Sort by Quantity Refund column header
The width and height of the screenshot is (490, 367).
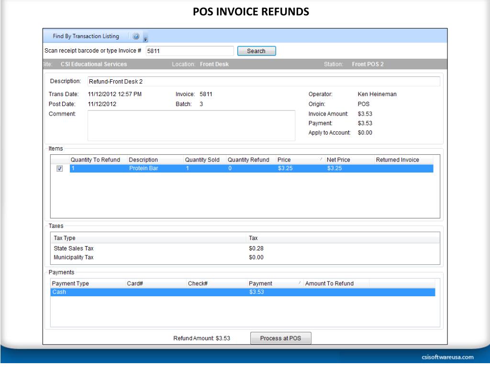click(251, 160)
